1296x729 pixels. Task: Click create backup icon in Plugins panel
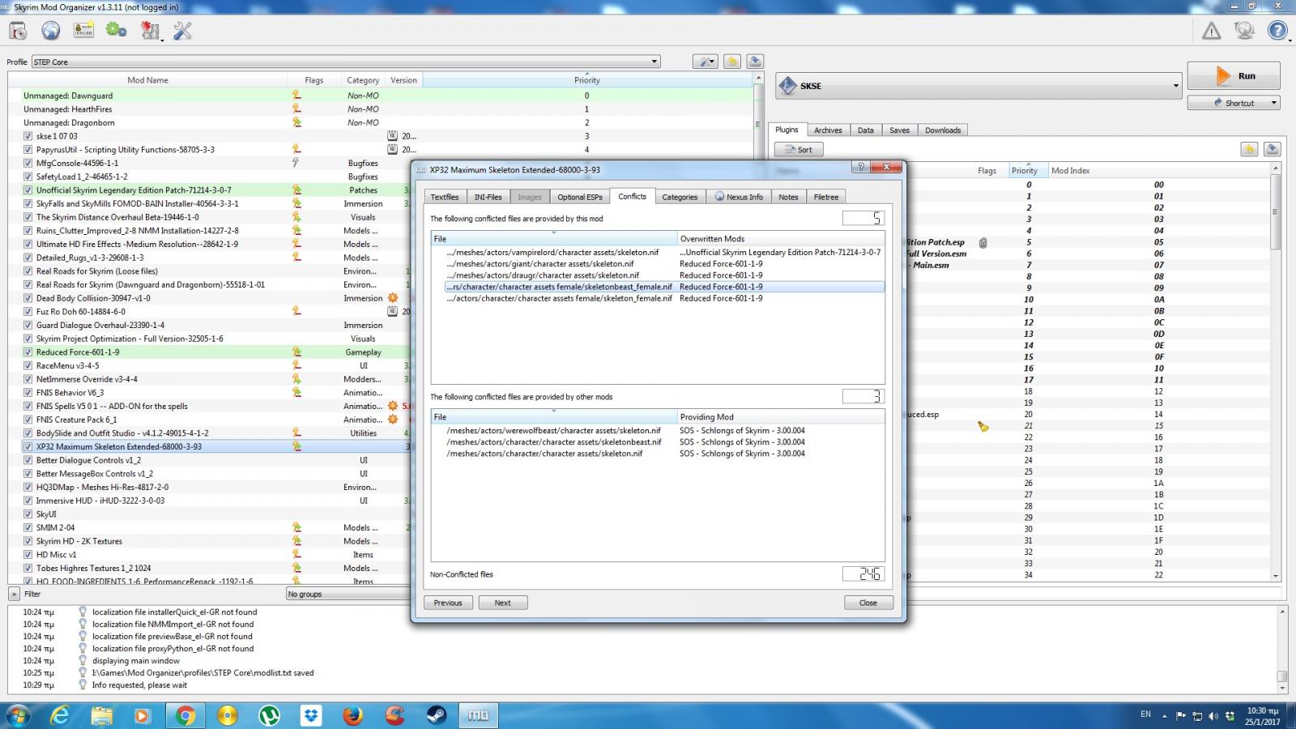pos(1272,149)
